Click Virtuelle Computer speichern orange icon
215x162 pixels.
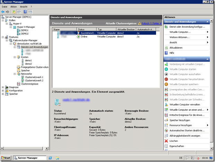point(166,84)
